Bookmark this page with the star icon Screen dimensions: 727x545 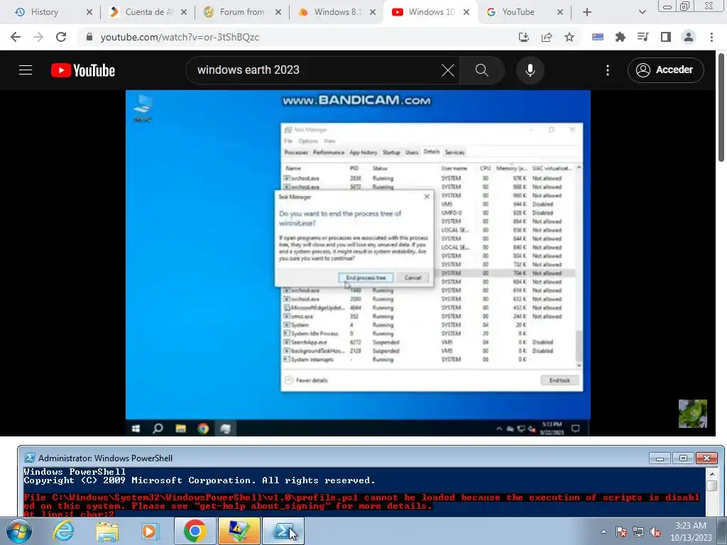coord(569,37)
